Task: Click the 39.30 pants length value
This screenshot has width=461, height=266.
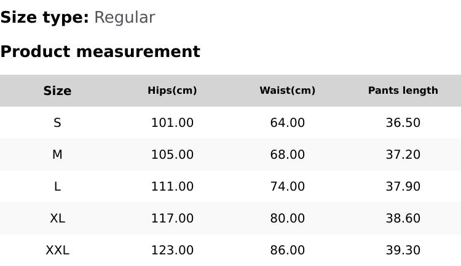Action: click(x=403, y=250)
